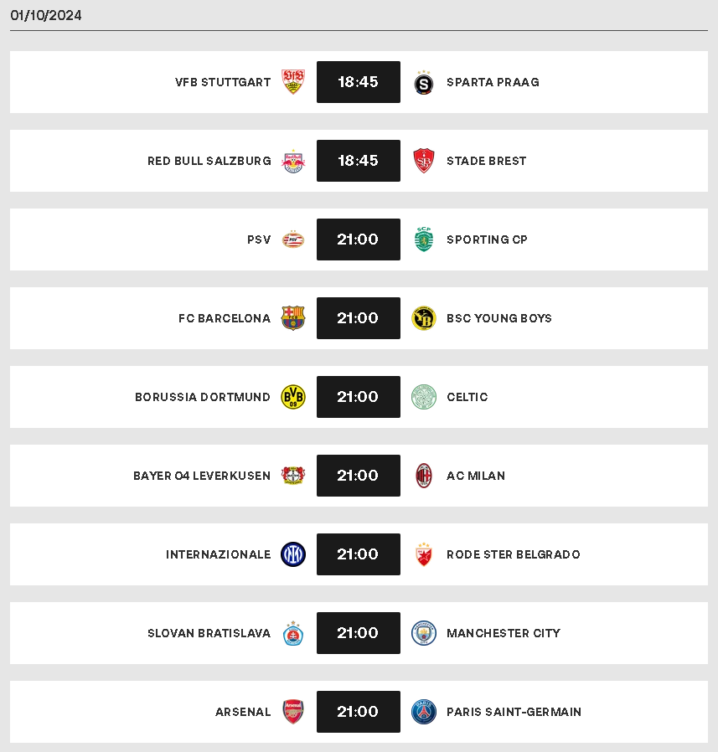Click the Borussia Dortmund BVB logo
718x752 pixels.
292,397
